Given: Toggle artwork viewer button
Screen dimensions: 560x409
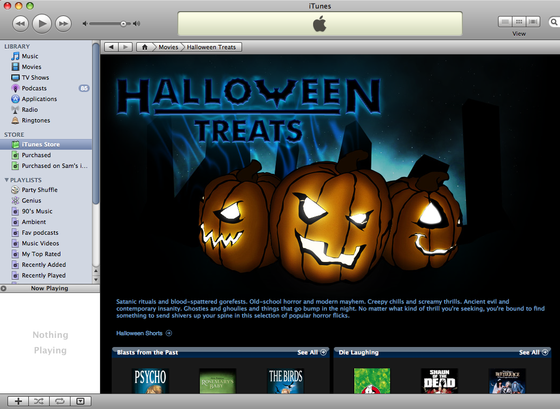Looking at the screenshot, I should pyautogui.click(x=81, y=402).
